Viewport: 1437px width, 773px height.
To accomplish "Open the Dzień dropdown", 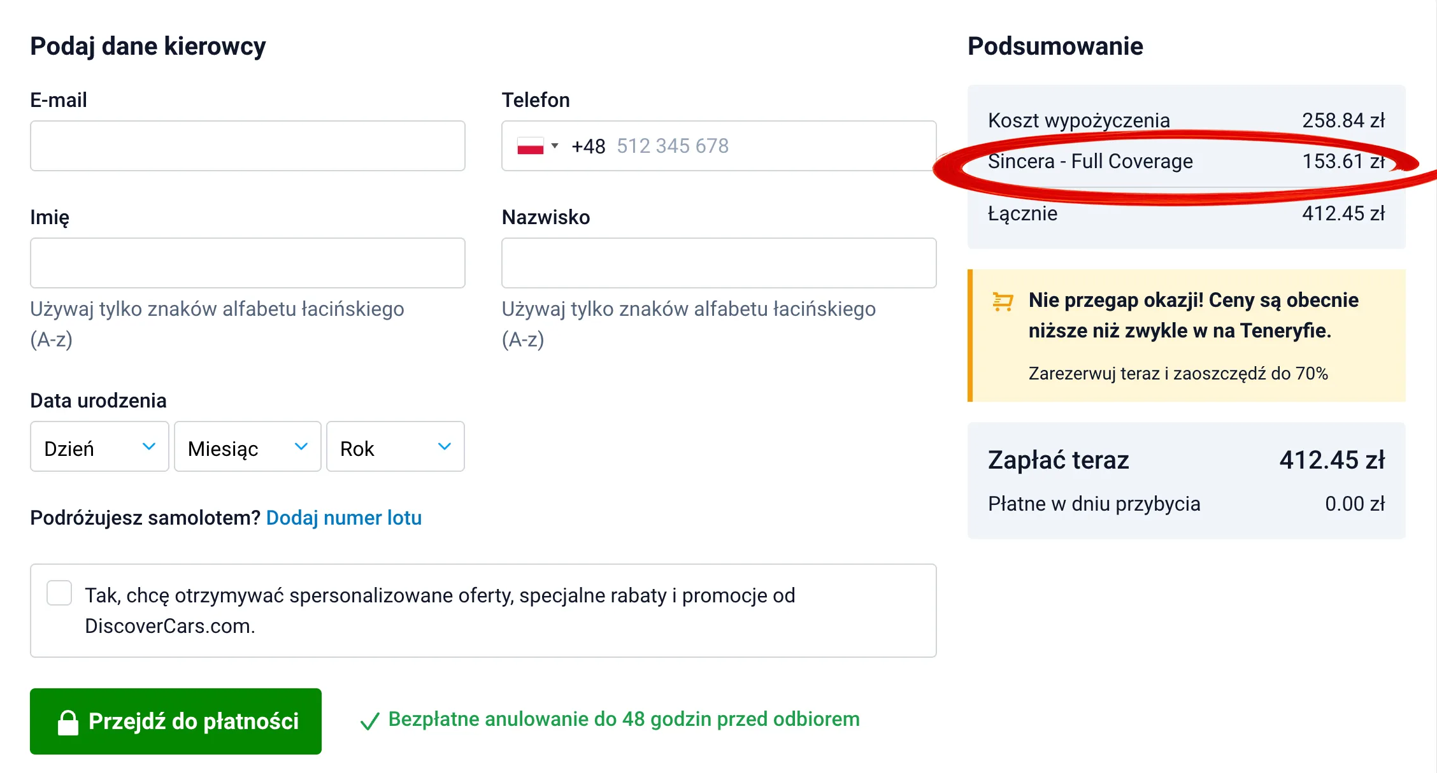I will pos(99,447).
